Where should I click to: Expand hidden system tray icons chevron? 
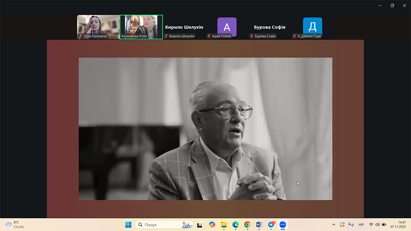(333, 224)
